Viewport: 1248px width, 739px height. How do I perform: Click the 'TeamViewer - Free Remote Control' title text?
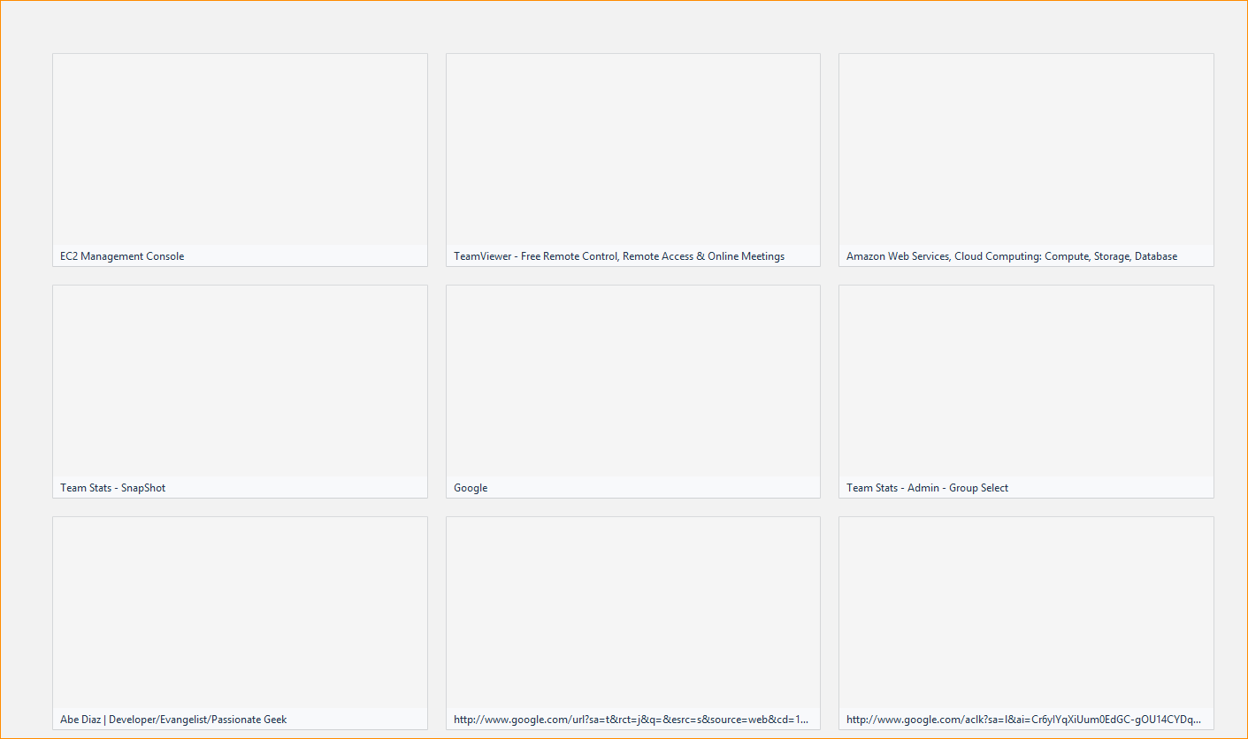(618, 256)
